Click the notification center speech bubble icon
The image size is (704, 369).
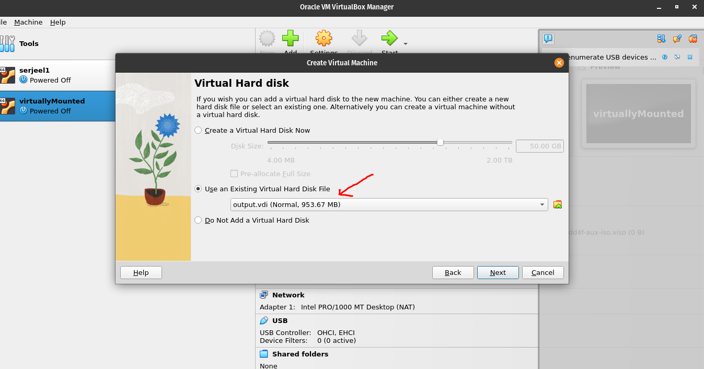pos(548,38)
